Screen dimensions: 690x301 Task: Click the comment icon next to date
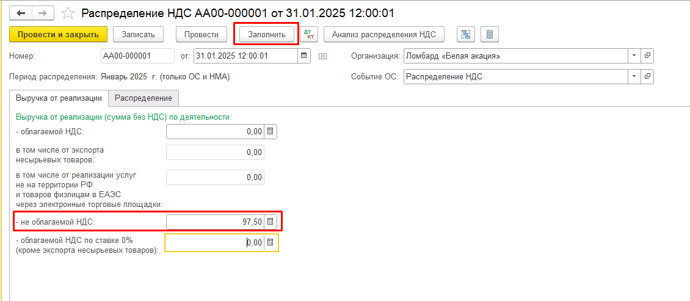pyautogui.click(x=323, y=56)
